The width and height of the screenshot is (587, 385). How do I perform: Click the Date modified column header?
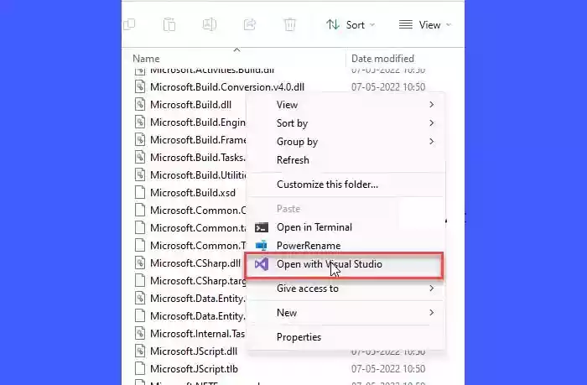point(382,59)
